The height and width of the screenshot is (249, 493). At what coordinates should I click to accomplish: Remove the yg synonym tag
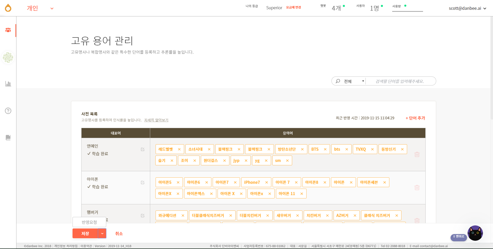click(x=266, y=161)
